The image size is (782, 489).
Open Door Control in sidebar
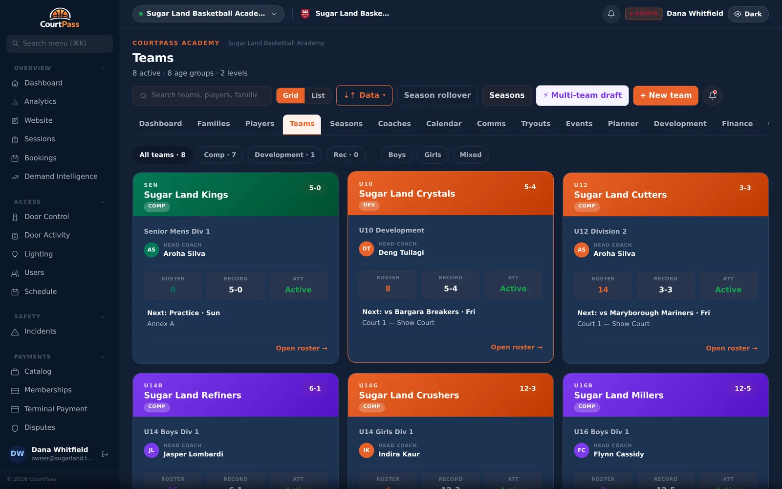tap(46, 217)
